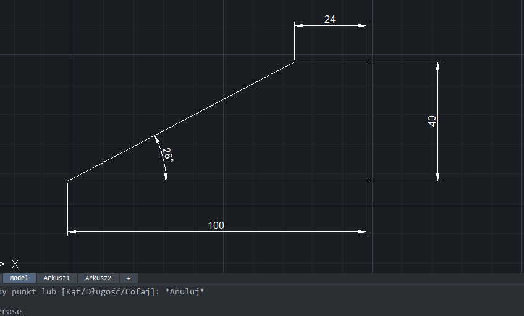This screenshot has height=316, width=524.
Task: Click the Cofaj option in command prompt
Action: click(137, 292)
